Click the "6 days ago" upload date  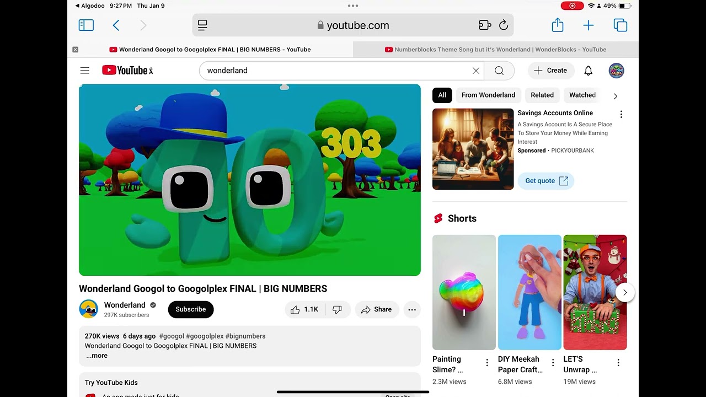[x=139, y=336]
